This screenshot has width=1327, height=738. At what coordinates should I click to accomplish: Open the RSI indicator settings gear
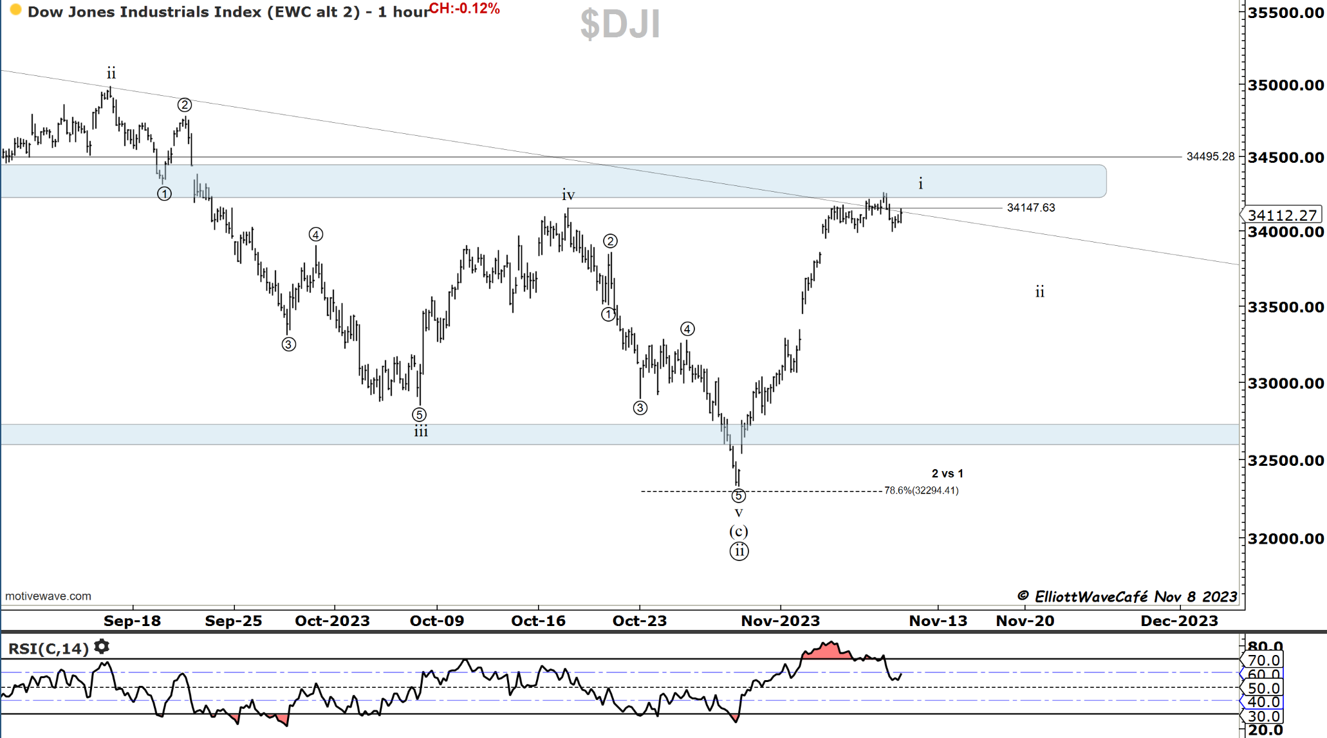click(x=102, y=647)
